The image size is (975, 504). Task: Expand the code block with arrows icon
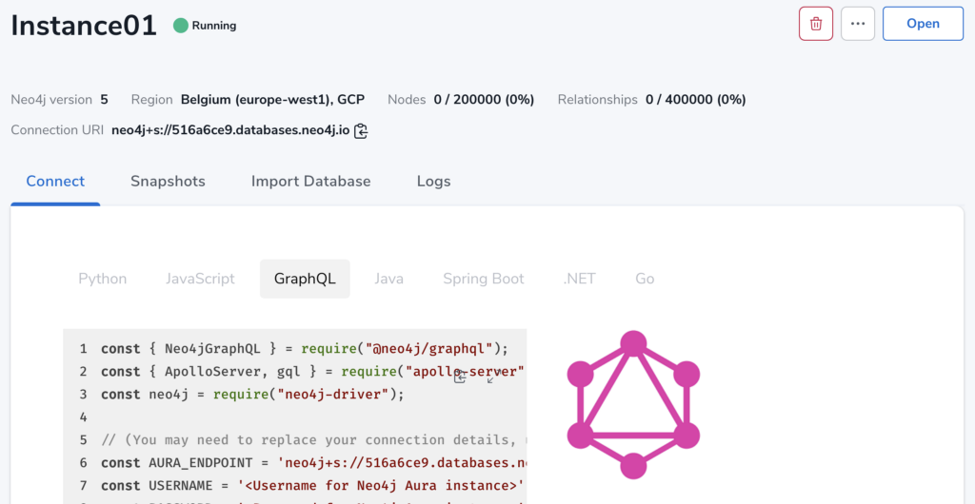click(x=493, y=377)
